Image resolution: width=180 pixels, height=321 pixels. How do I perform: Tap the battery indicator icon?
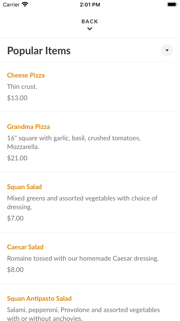(172, 4)
